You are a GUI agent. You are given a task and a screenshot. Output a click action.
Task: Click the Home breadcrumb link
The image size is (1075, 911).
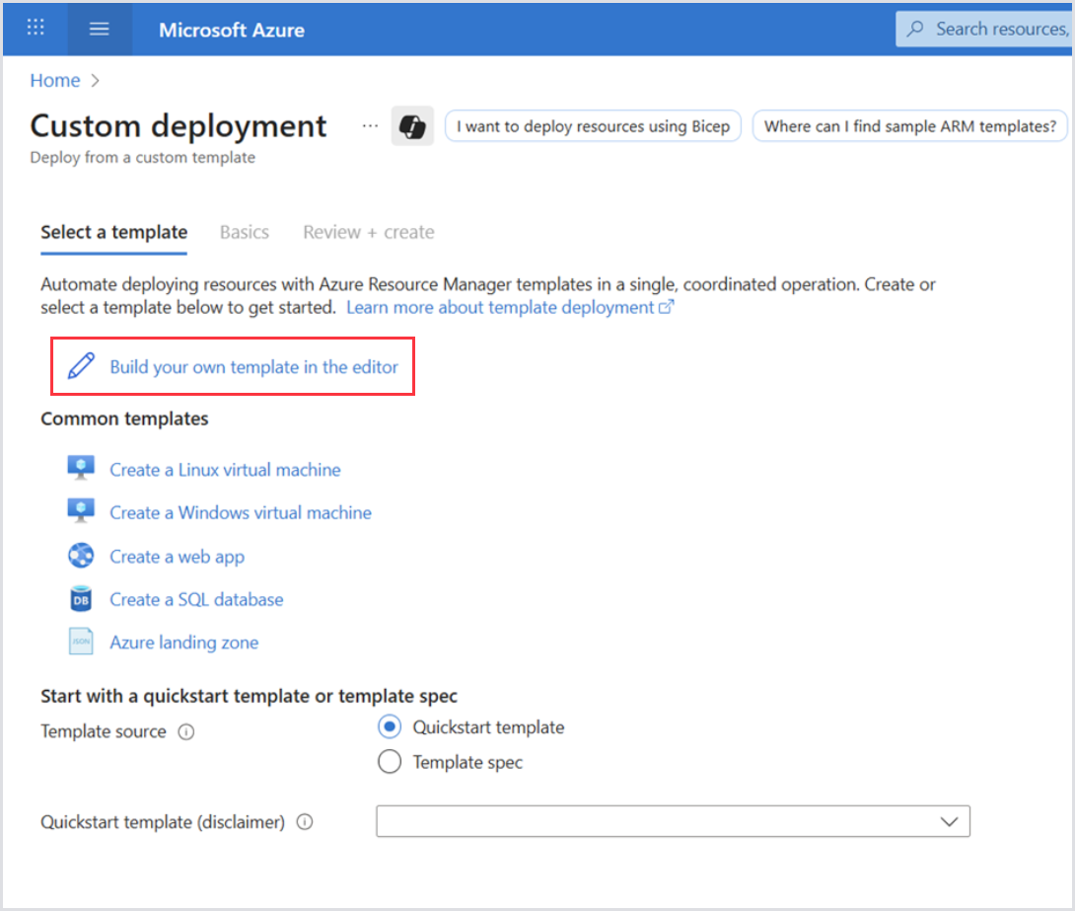[55, 81]
